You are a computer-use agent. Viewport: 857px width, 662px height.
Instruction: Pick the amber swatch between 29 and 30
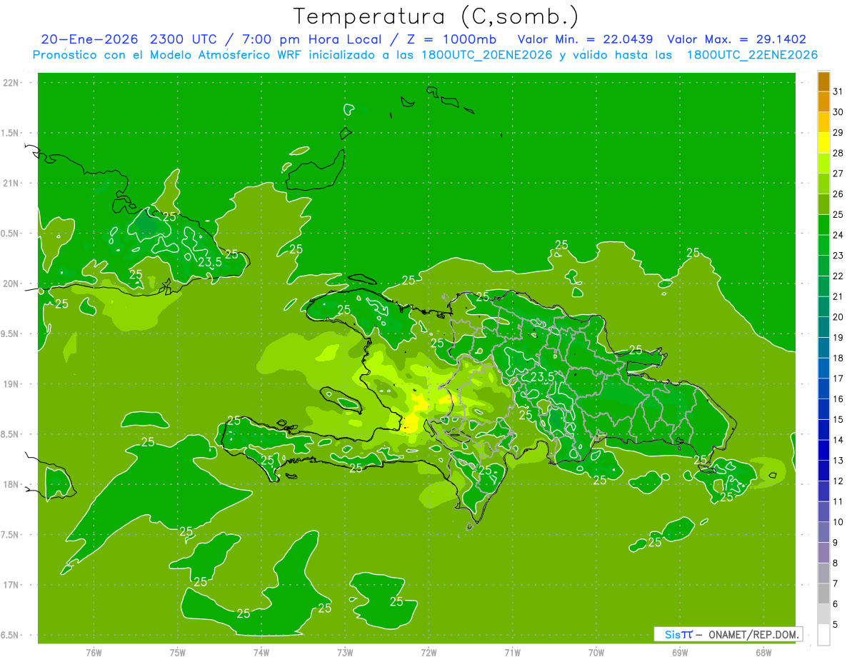pos(823,122)
